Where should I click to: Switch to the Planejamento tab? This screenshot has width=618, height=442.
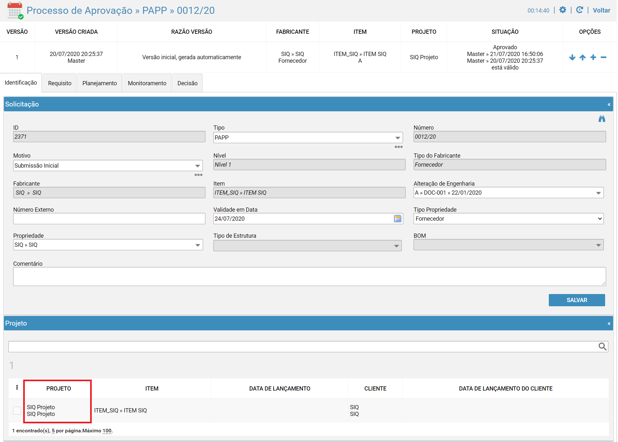pos(99,83)
